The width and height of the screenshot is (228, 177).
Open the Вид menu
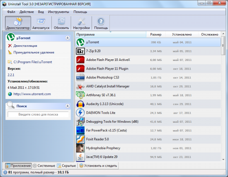pyautogui.click(x=41, y=12)
